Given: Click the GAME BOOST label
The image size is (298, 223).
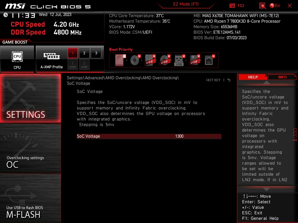Looking at the screenshot, I should tap(15, 42).
